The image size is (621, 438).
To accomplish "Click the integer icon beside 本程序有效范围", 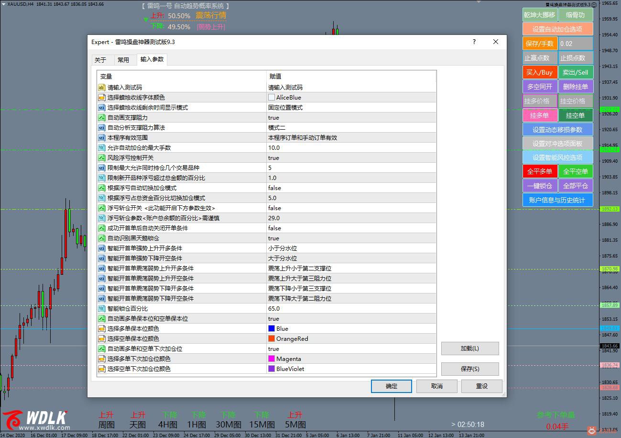I will 101,138.
